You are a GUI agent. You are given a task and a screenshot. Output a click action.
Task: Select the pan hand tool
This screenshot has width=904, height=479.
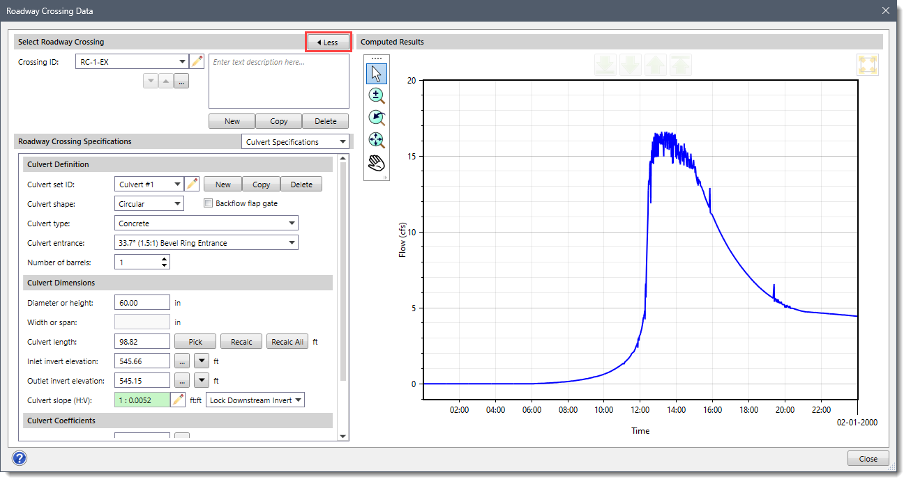(x=377, y=163)
